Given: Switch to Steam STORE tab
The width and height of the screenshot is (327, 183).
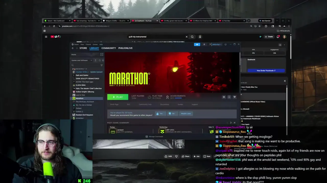Looking at the screenshot, I should (83, 48).
